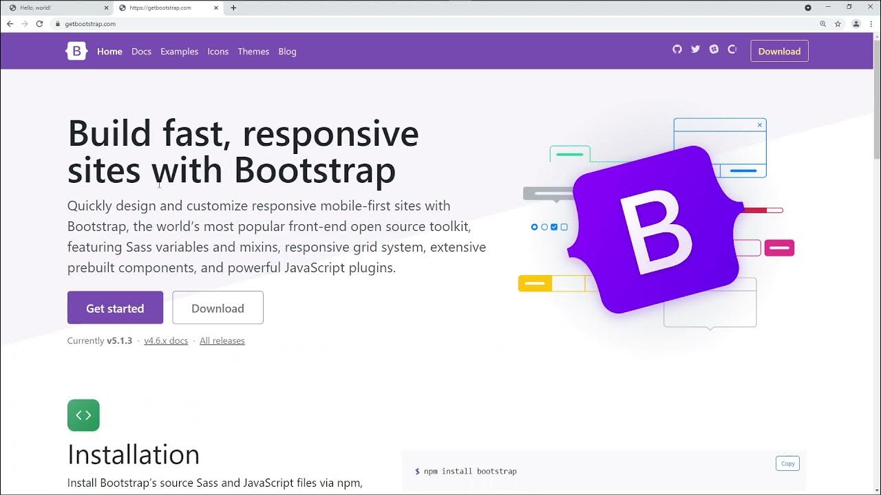Click the 'Currently v5.1.3' text
This screenshot has height=495, width=881.
100,341
